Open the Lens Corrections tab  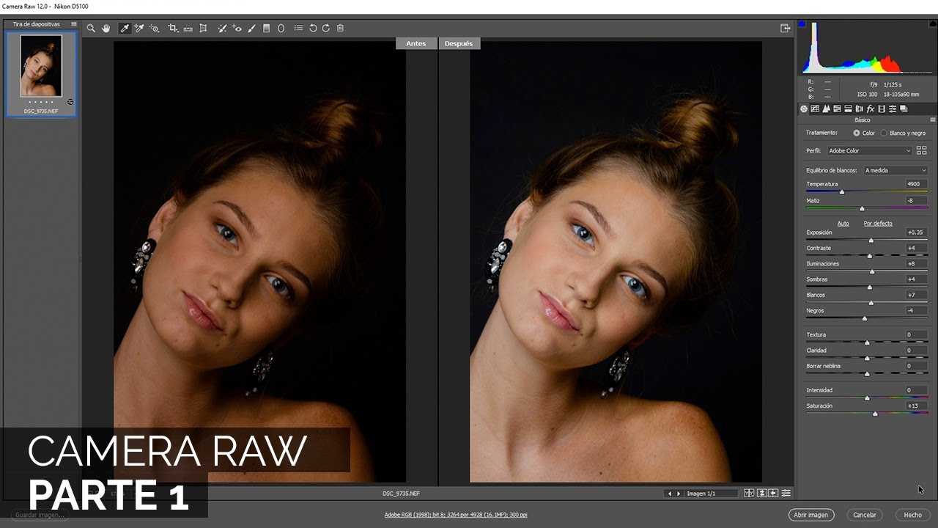coord(859,109)
